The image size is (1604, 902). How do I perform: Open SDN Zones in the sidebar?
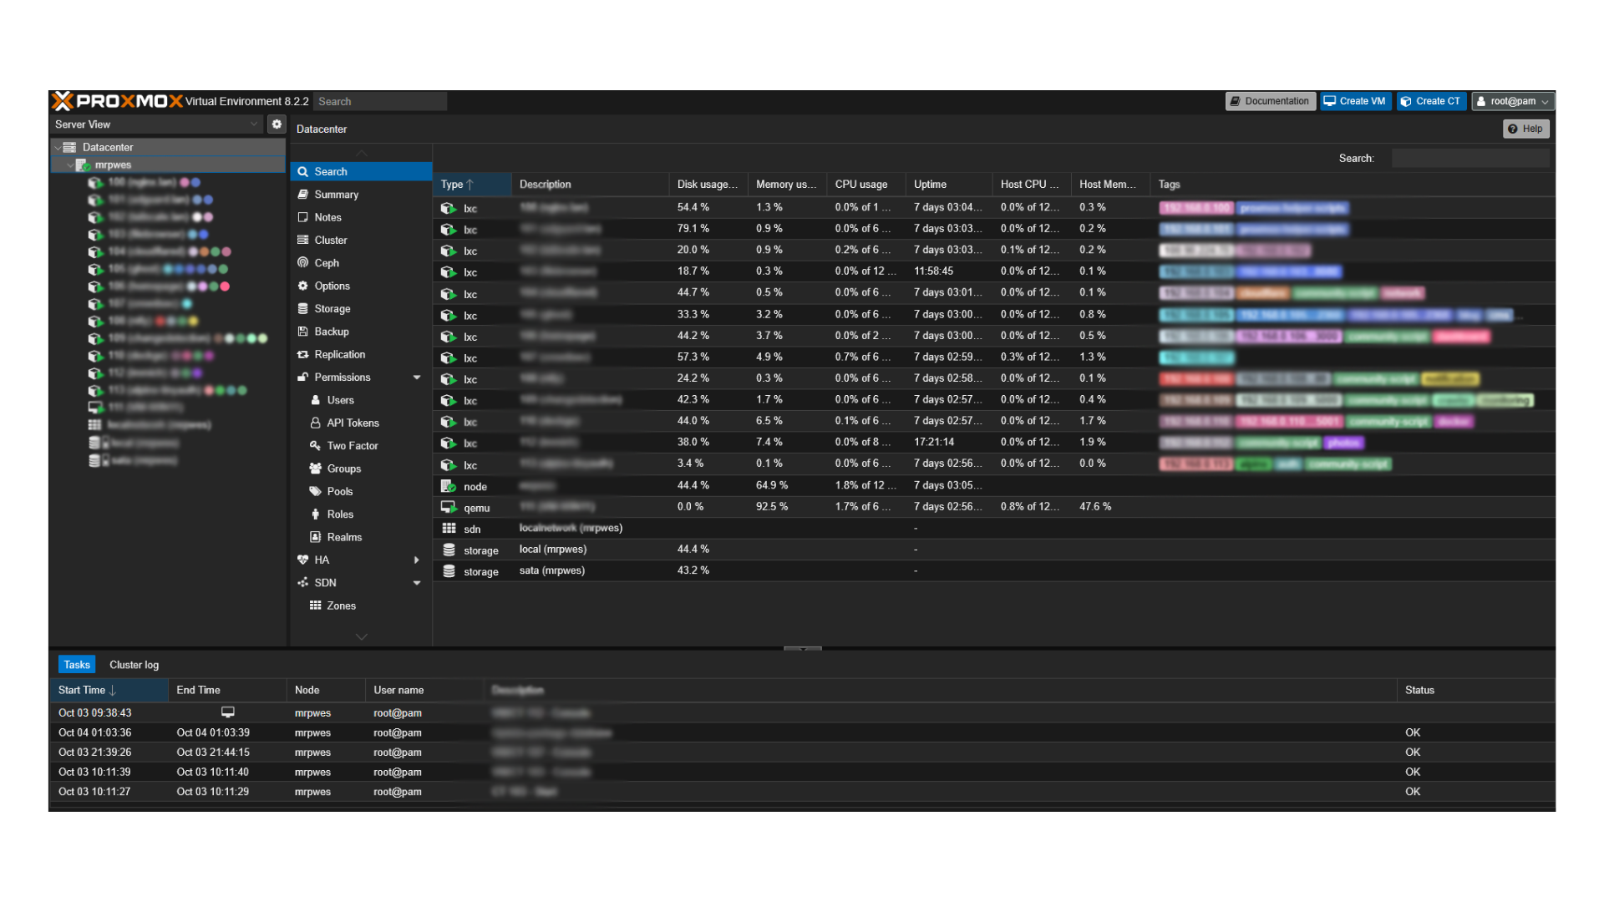coord(341,606)
